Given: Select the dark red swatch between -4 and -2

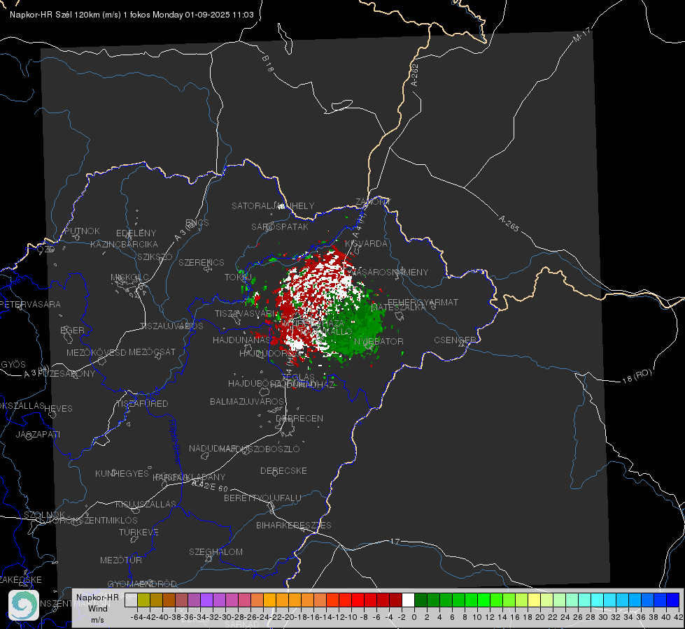Looking at the screenshot, I should pyautogui.click(x=395, y=600).
